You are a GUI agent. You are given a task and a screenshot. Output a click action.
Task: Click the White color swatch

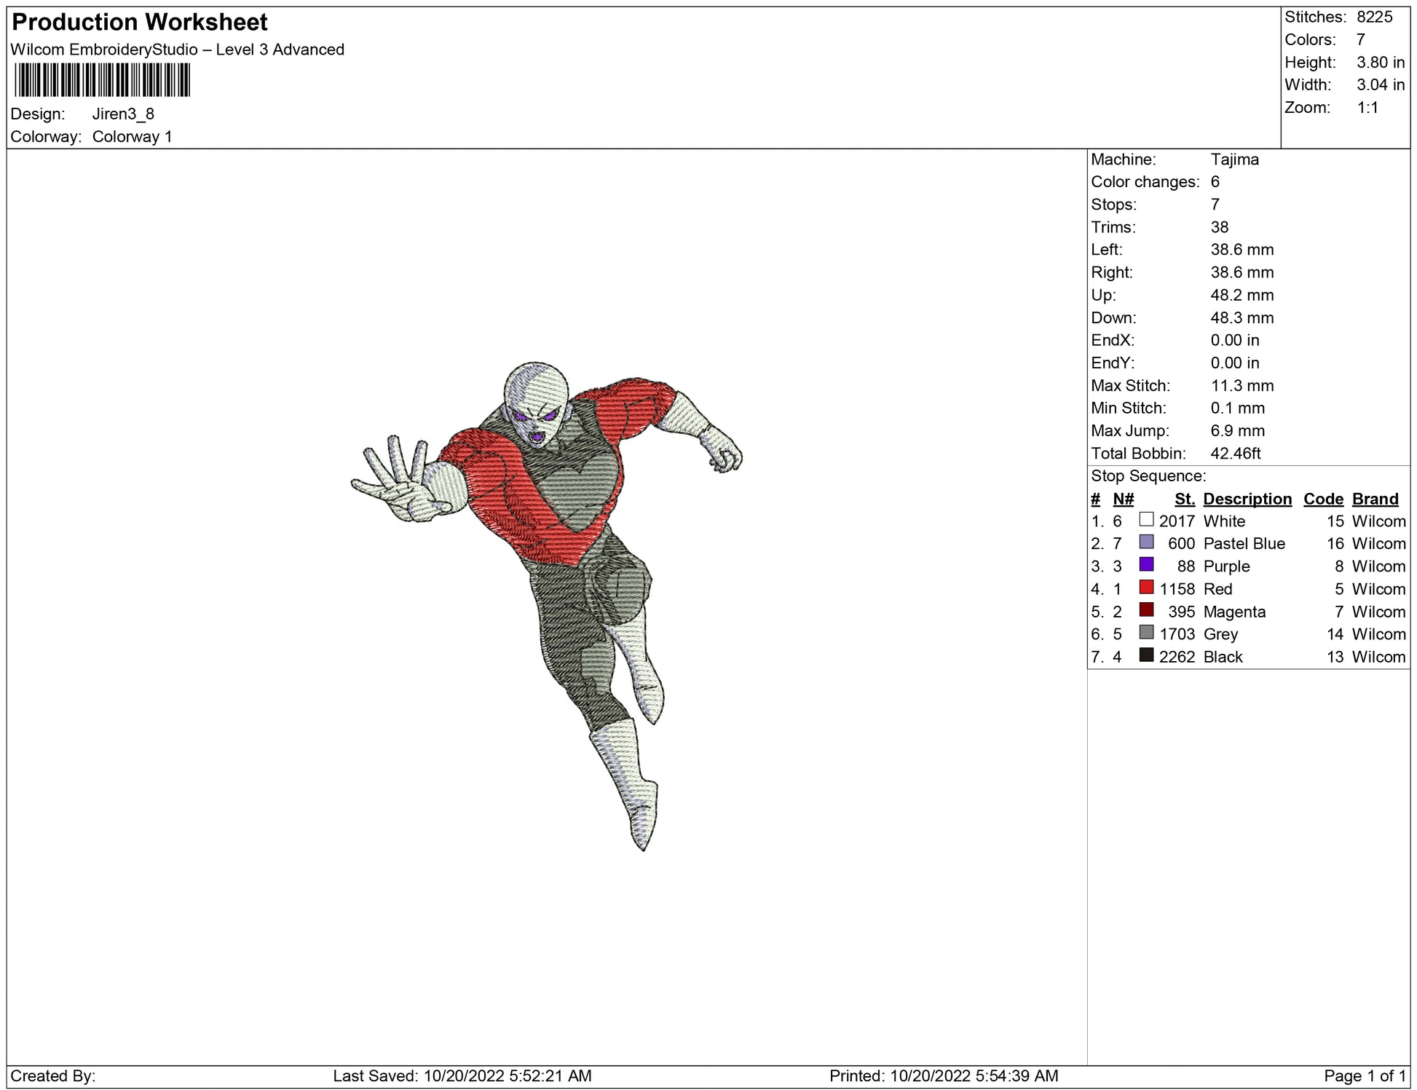point(1146,520)
